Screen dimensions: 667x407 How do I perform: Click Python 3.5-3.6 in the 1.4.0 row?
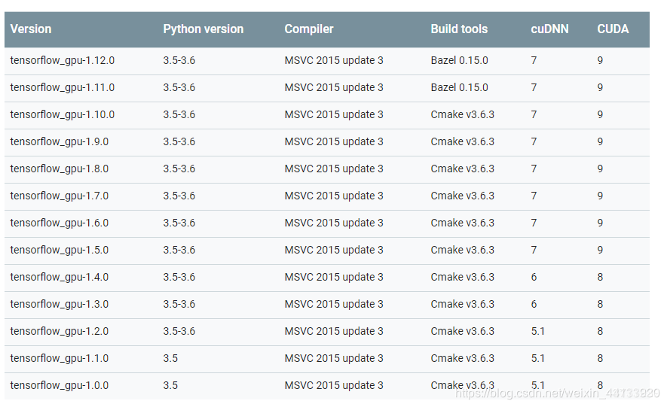[x=179, y=277]
